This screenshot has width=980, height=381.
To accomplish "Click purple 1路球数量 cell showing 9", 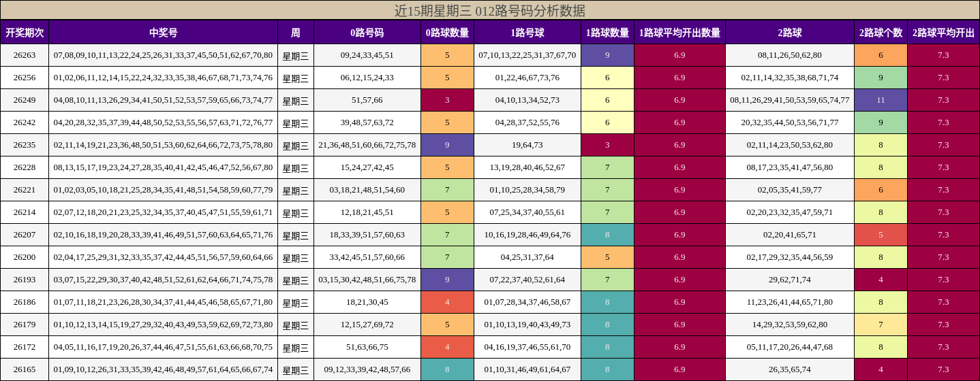I will click(607, 55).
